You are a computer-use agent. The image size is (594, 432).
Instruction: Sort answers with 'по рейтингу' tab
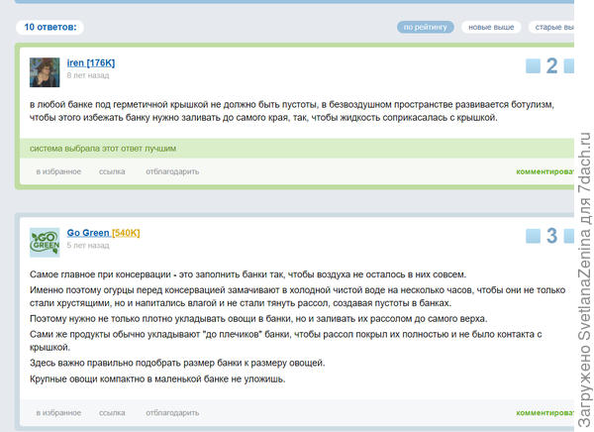(x=426, y=28)
